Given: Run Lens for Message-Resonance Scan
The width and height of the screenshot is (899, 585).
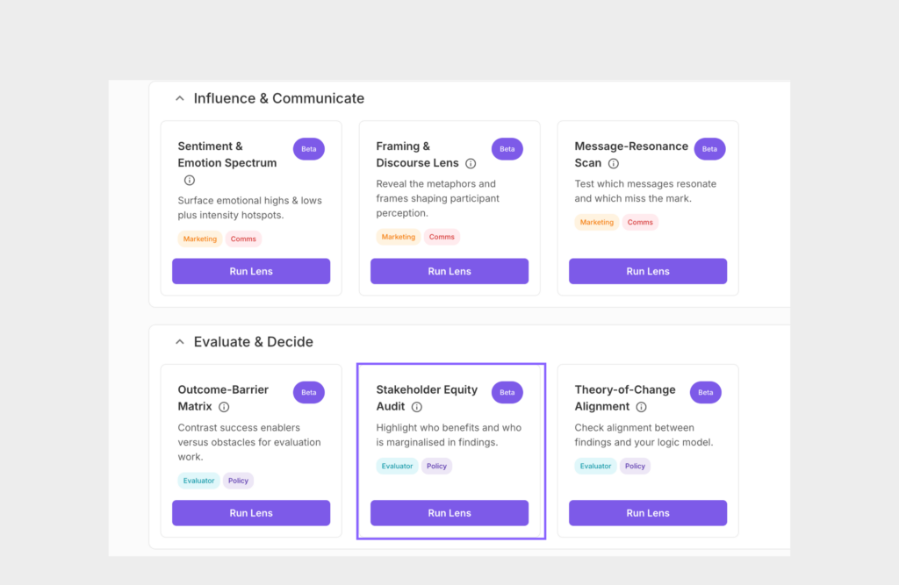Looking at the screenshot, I should coord(648,271).
